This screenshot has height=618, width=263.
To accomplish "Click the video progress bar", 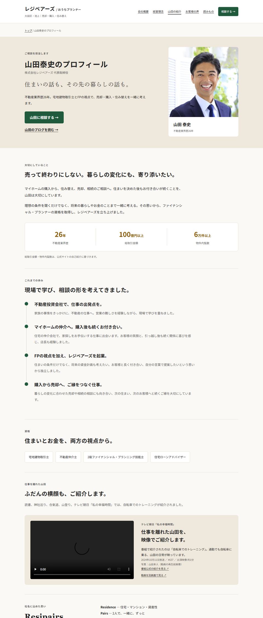I will pos(82,574).
